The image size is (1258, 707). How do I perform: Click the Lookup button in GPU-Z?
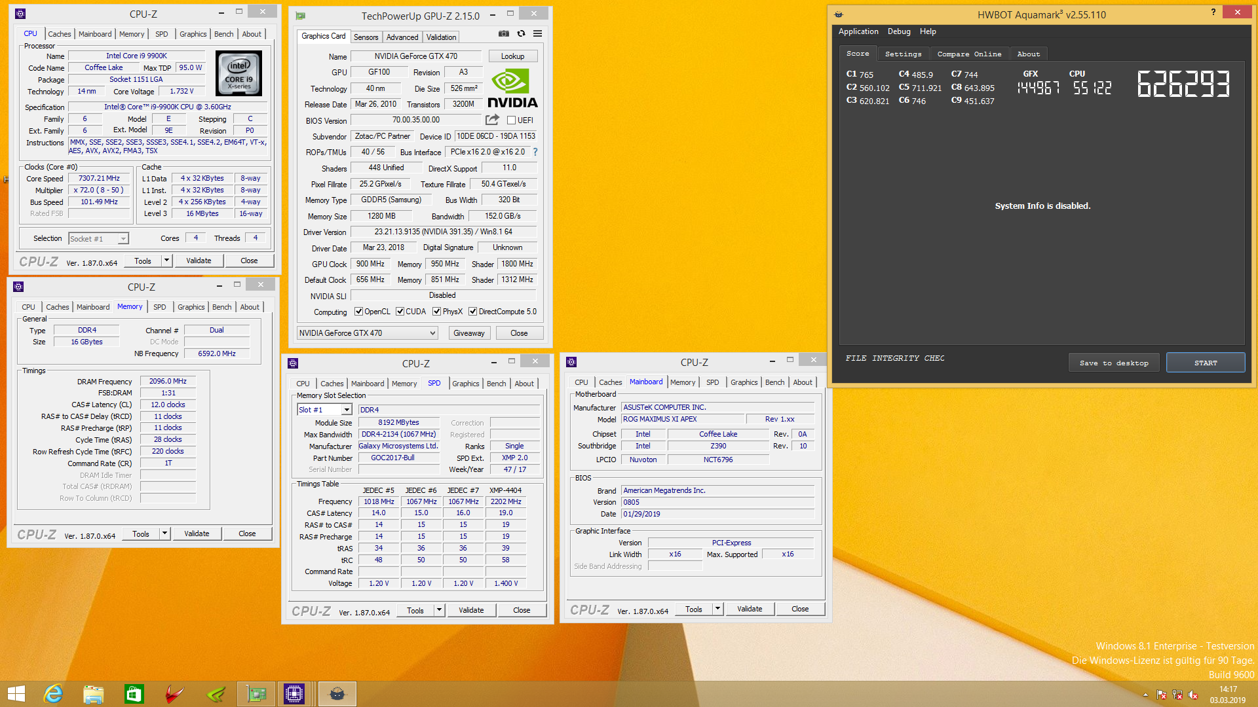[x=512, y=56]
